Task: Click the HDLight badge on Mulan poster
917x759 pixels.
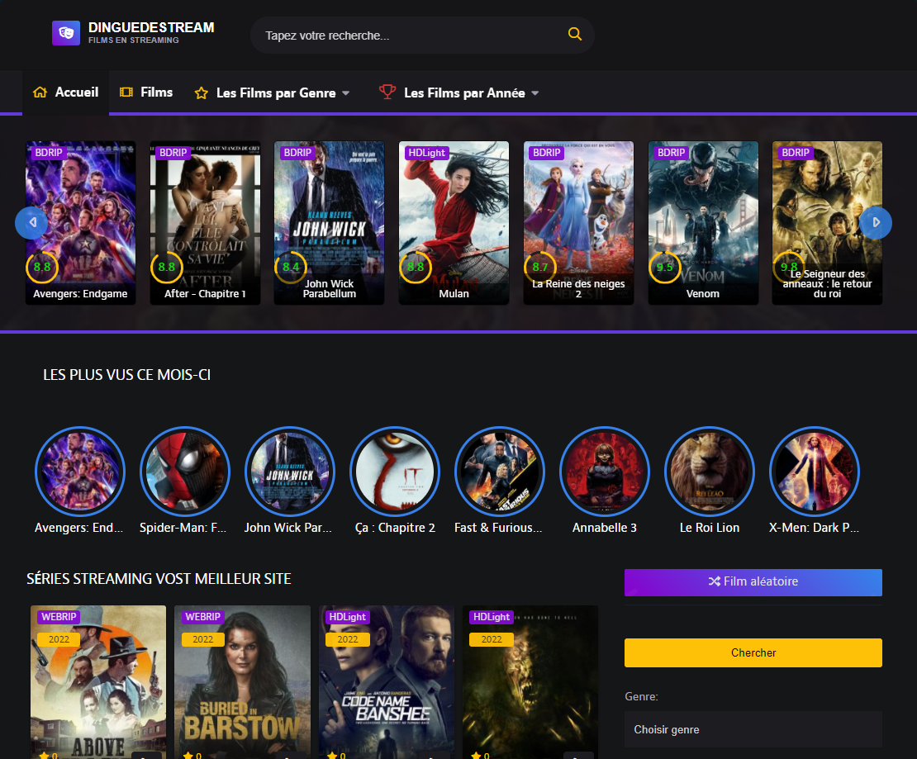Action: click(x=427, y=153)
